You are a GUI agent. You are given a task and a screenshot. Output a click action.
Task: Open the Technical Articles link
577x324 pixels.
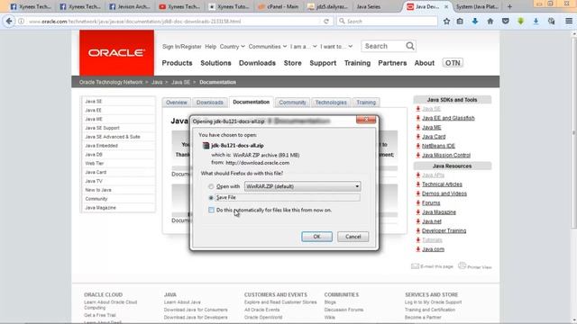442,184
